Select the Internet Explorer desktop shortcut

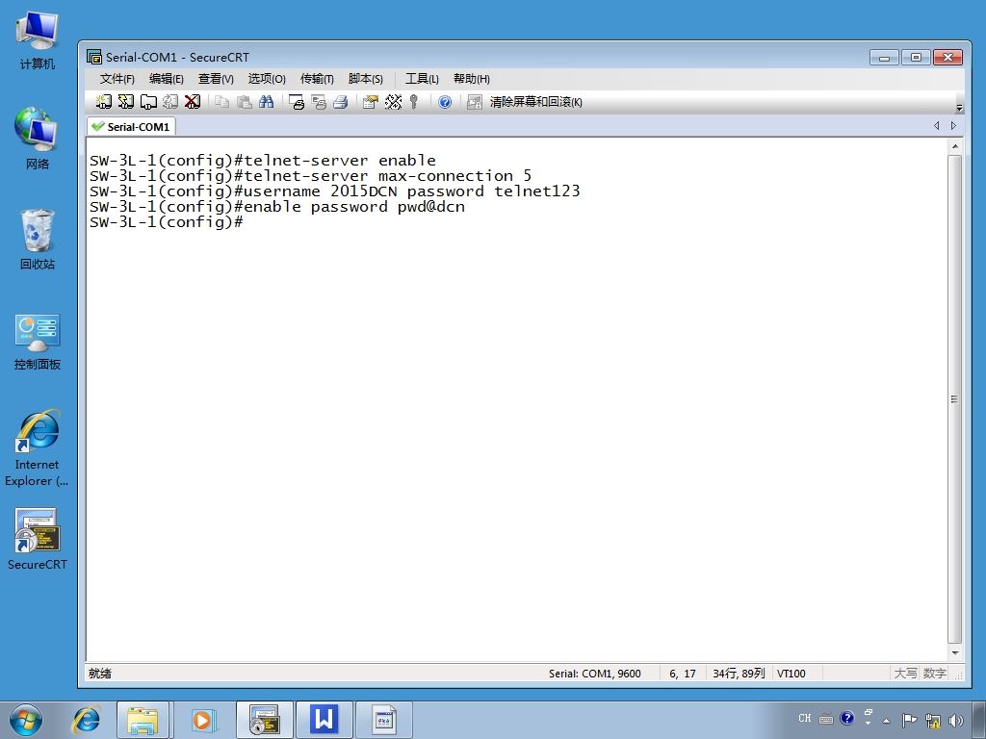point(38,448)
